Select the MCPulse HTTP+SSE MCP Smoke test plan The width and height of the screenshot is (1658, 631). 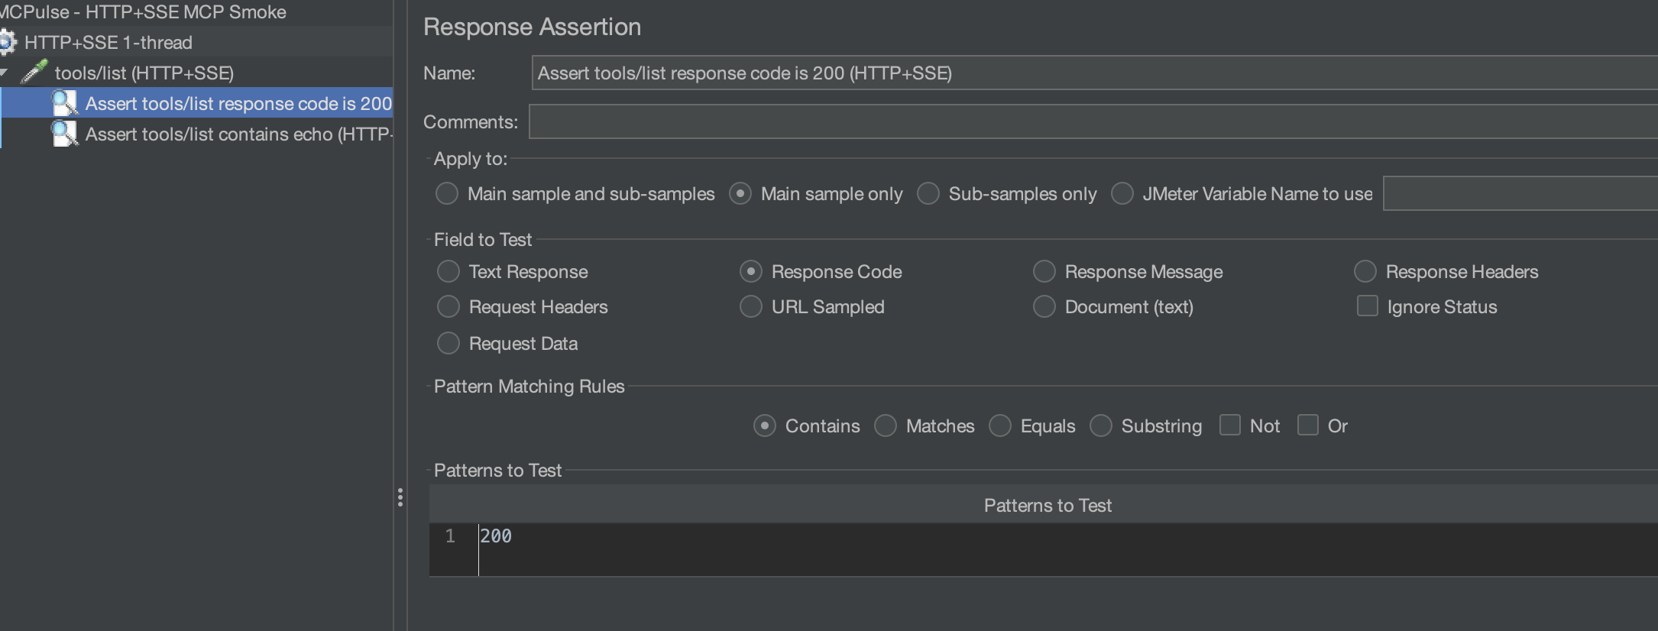pos(143,12)
